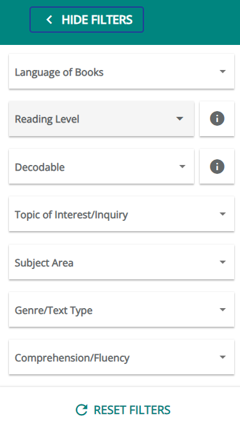The height and width of the screenshot is (423, 240).
Task: Expand the Genre/Text Type filter
Action: (x=122, y=309)
